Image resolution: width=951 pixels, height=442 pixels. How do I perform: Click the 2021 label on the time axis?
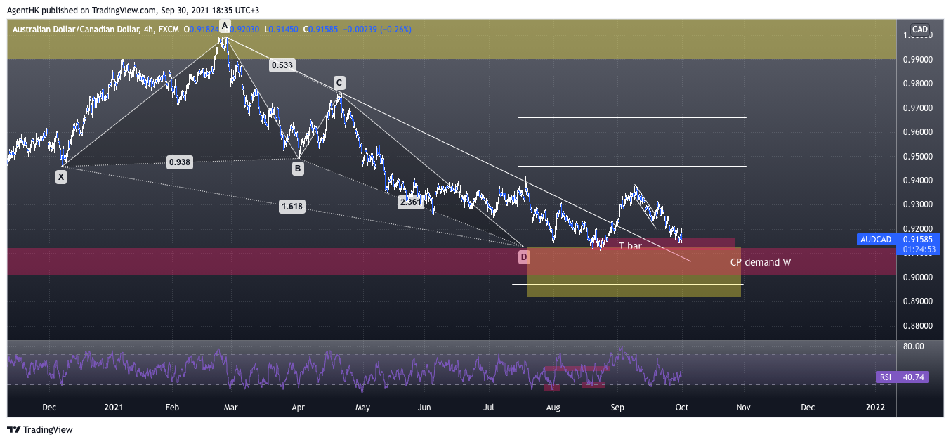click(114, 408)
